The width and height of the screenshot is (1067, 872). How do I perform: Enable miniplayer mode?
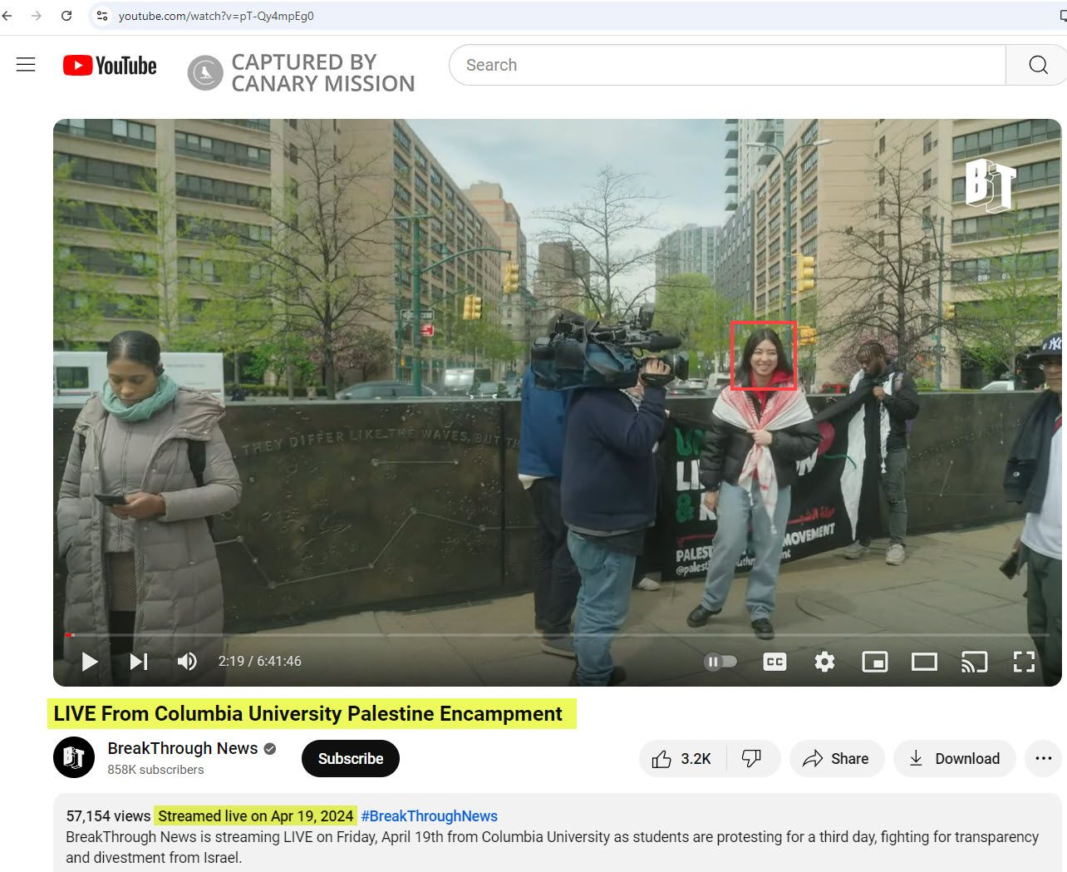(x=874, y=662)
